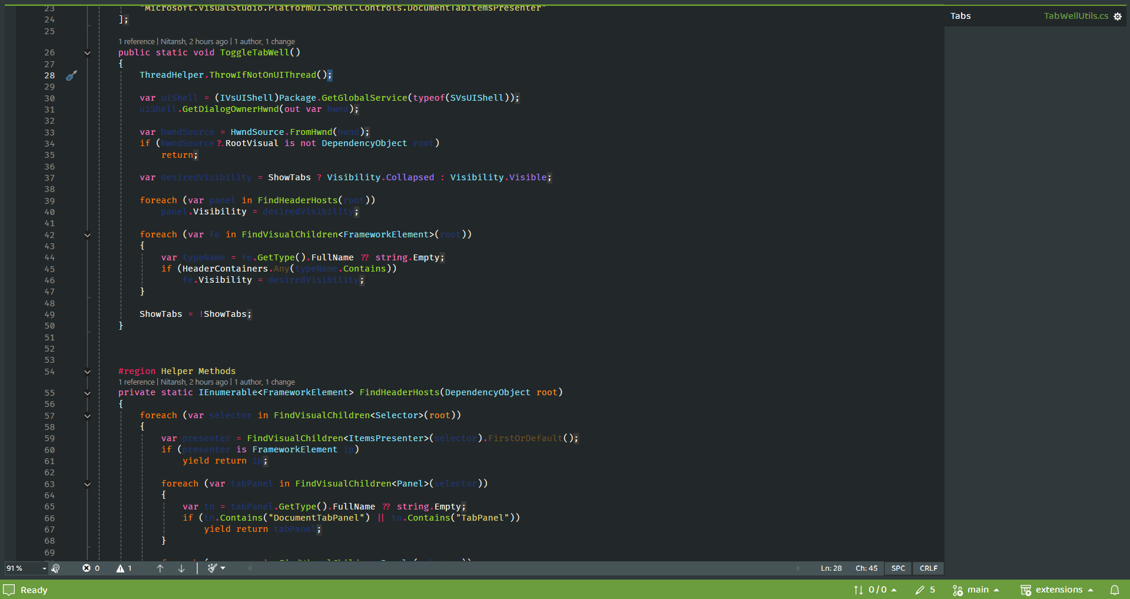Open the TabWellUtils.cs file link in Tabs panel
This screenshot has width=1130, height=599.
click(x=1076, y=16)
